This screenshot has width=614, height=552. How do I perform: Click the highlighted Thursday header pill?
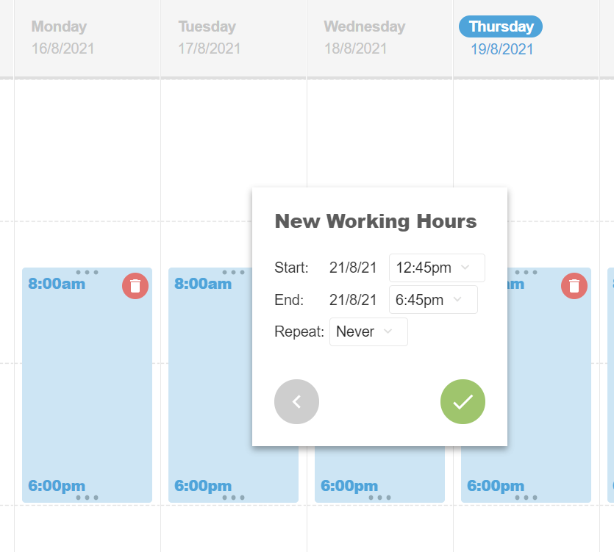501,26
